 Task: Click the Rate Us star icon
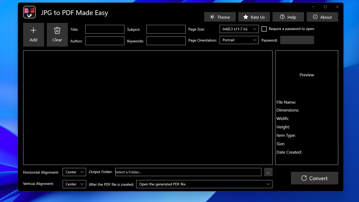click(x=246, y=17)
